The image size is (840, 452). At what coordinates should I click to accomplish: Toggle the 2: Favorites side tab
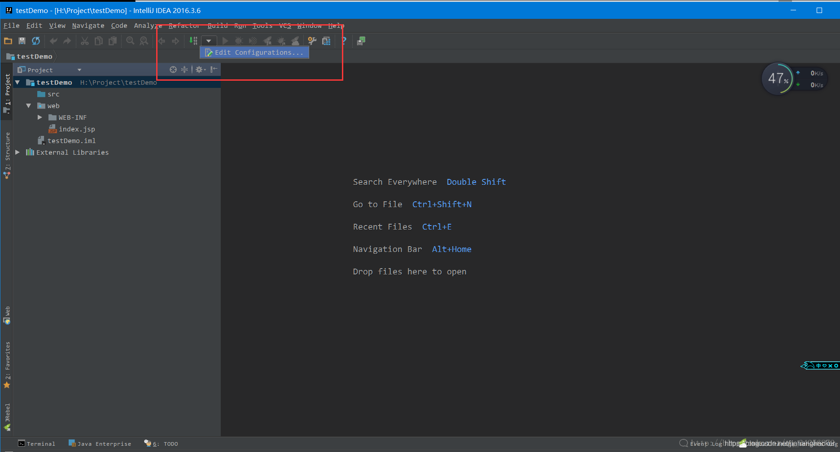[x=7, y=365]
